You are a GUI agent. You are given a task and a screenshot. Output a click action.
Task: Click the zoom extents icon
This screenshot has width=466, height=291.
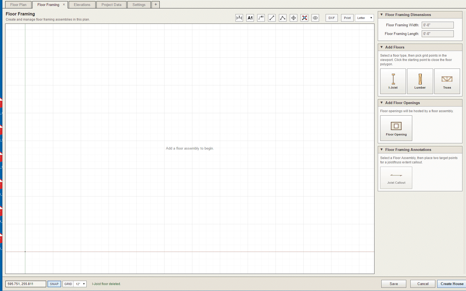pos(304,18)
